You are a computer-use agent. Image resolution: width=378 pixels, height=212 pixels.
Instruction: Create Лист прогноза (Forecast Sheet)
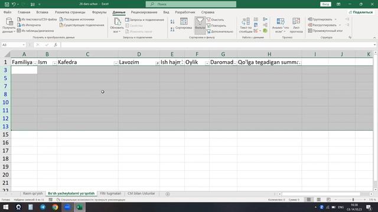(296, 25)
